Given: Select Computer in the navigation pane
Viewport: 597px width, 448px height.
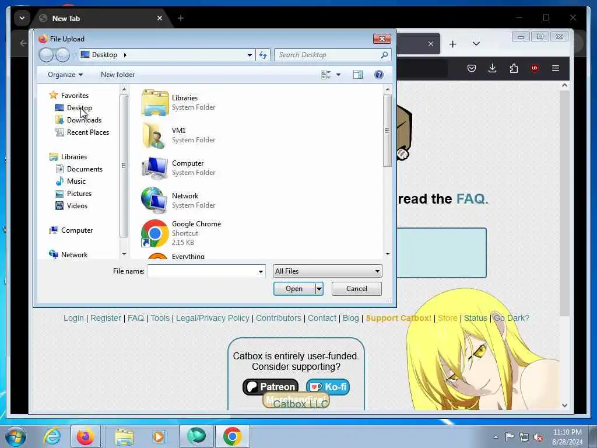Looking at the screenshot, I should [x=76, y=230].
